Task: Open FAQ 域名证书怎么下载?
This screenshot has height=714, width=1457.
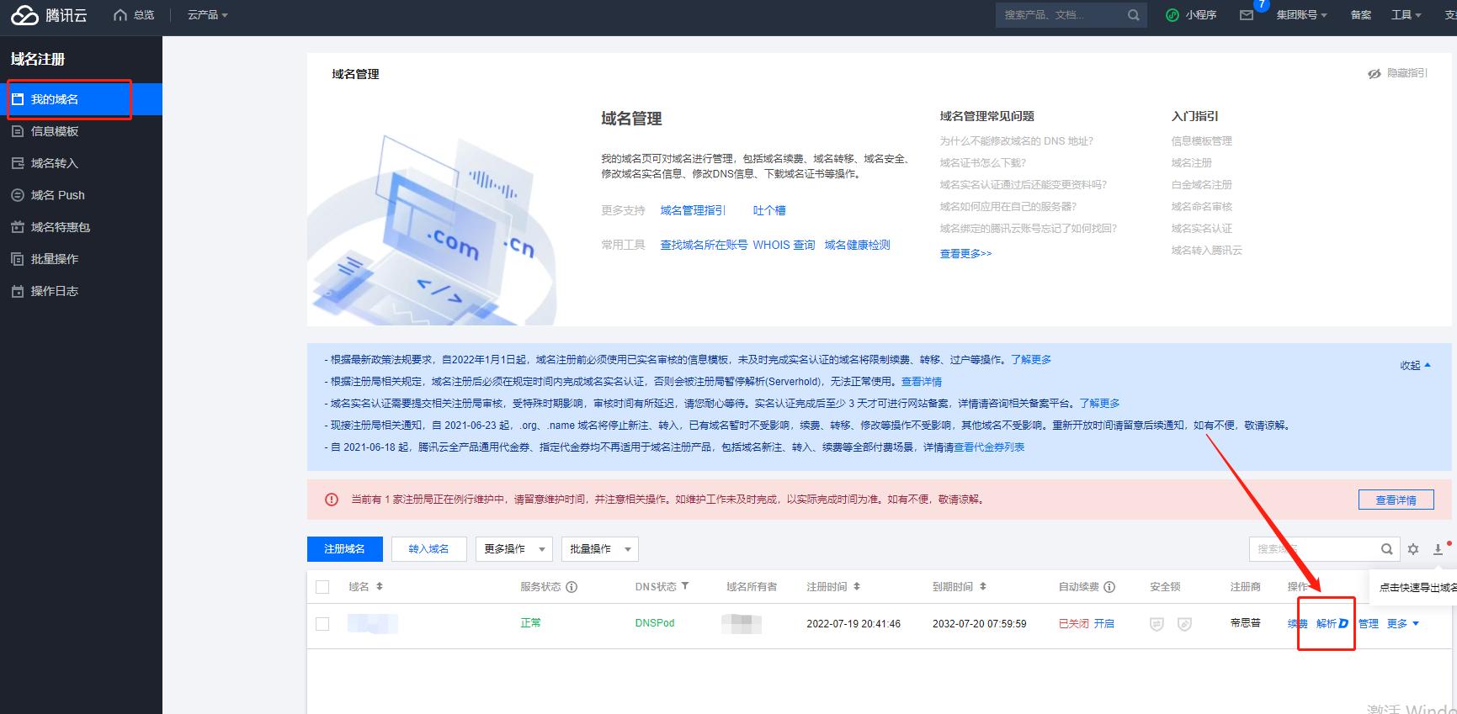Action: pos(982,163)
